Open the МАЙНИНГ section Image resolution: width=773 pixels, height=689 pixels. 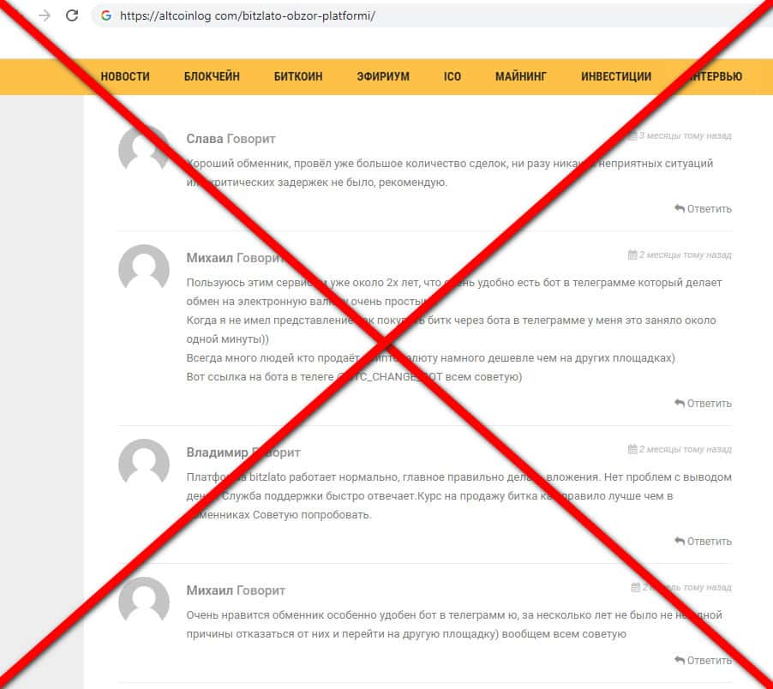click(x=521, y=76)
